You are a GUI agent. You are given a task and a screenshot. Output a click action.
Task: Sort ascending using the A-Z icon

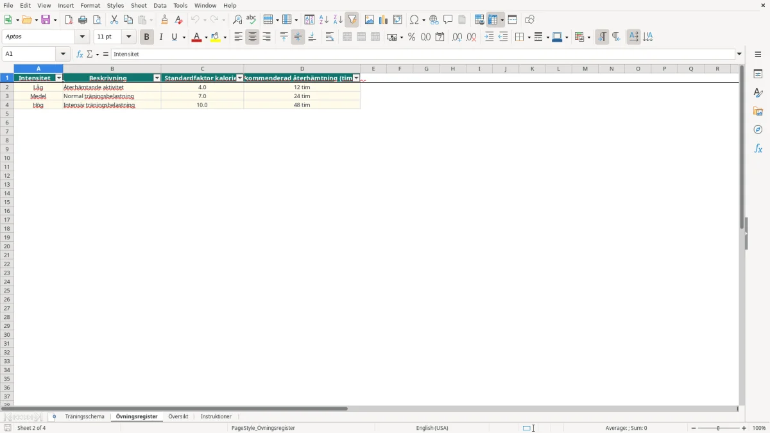tap(324, 20)
